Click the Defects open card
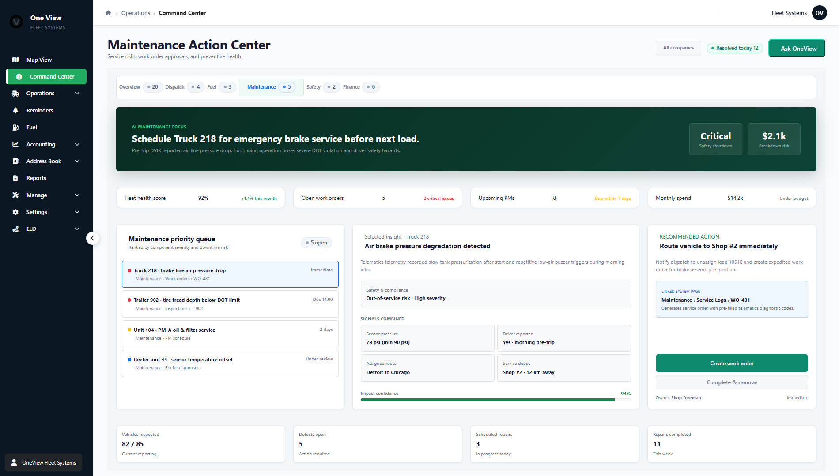The width and height of the screenshot is (839, 476). point(378,444)
